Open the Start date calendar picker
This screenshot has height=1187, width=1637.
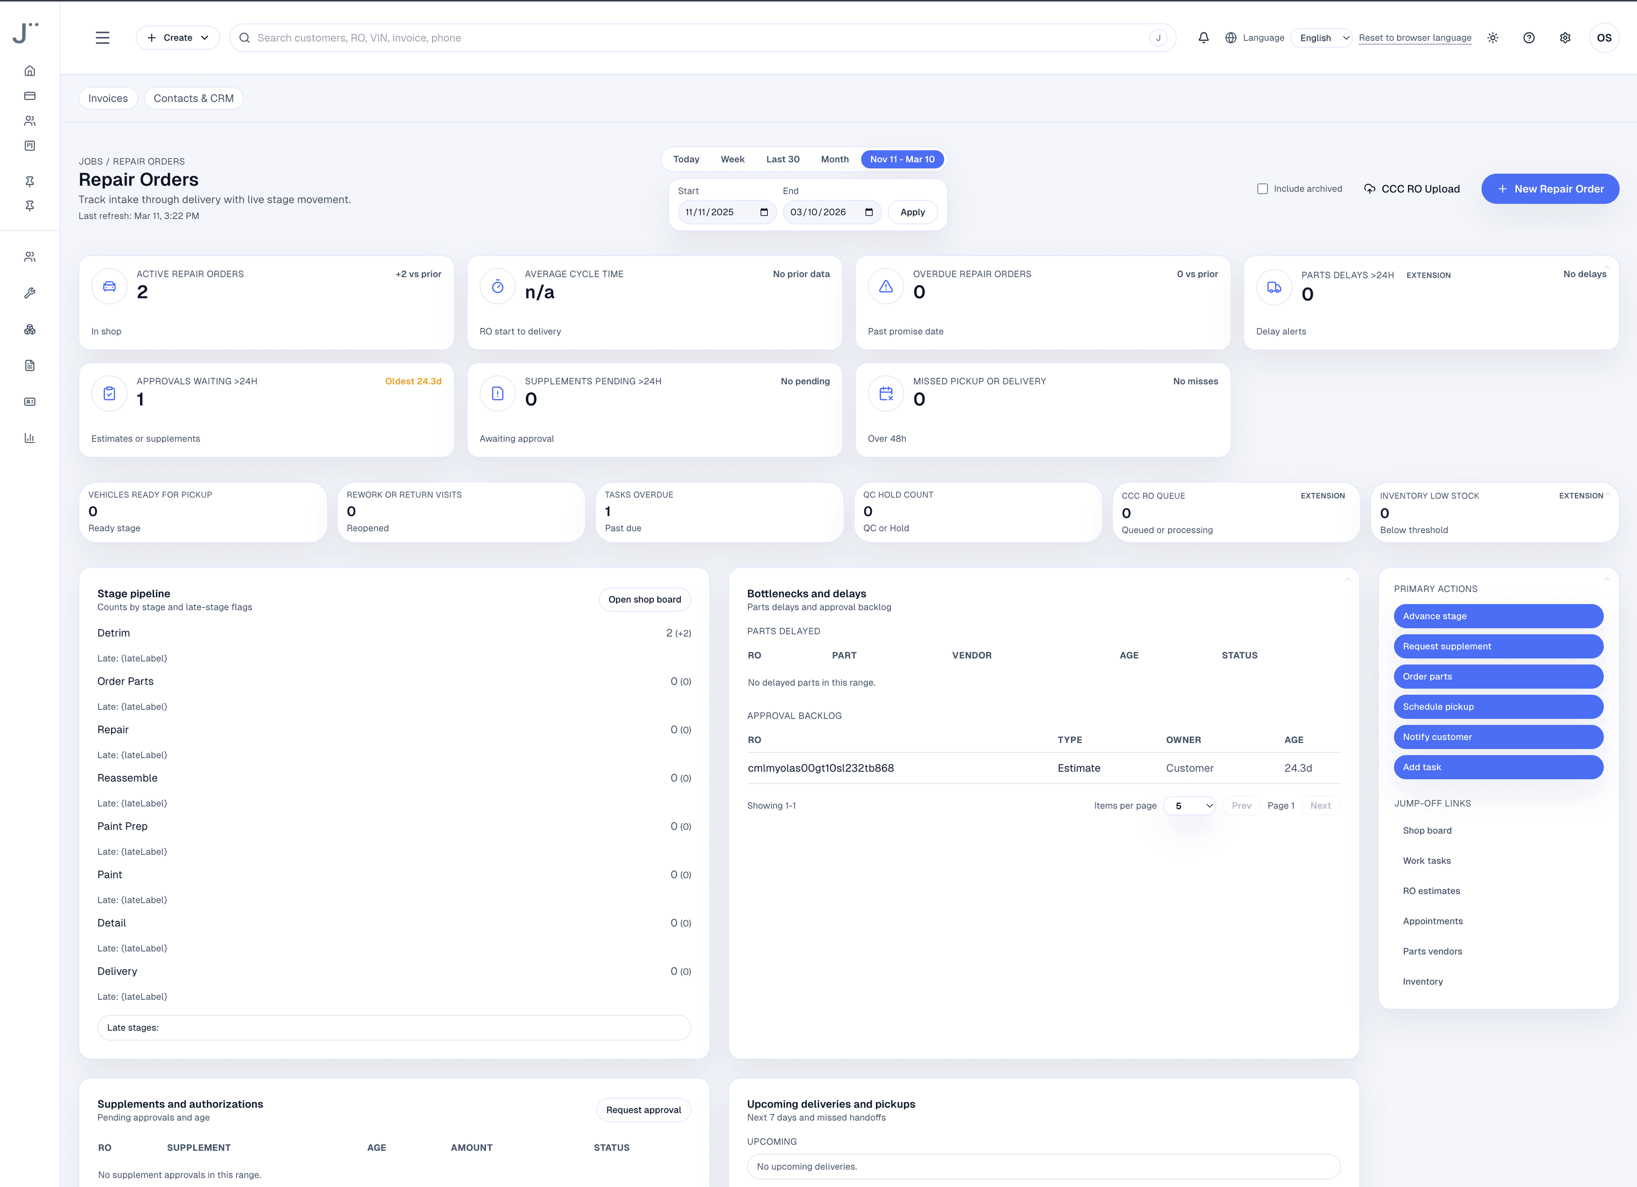point(764,212)
